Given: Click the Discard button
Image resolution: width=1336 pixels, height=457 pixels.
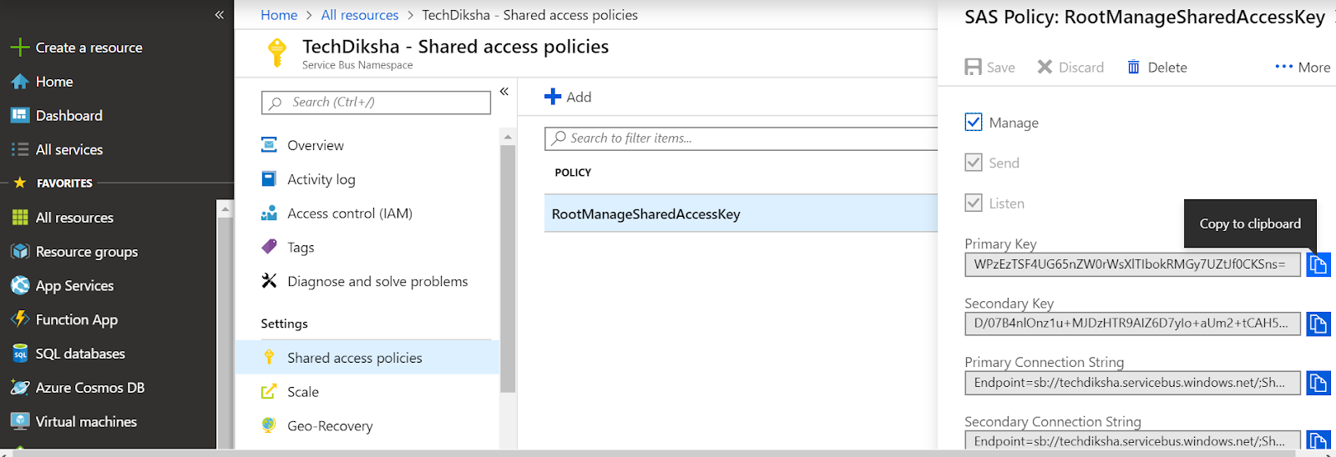Looking at the screenshot, I should pyautogui.click(x=1070, y=68).
